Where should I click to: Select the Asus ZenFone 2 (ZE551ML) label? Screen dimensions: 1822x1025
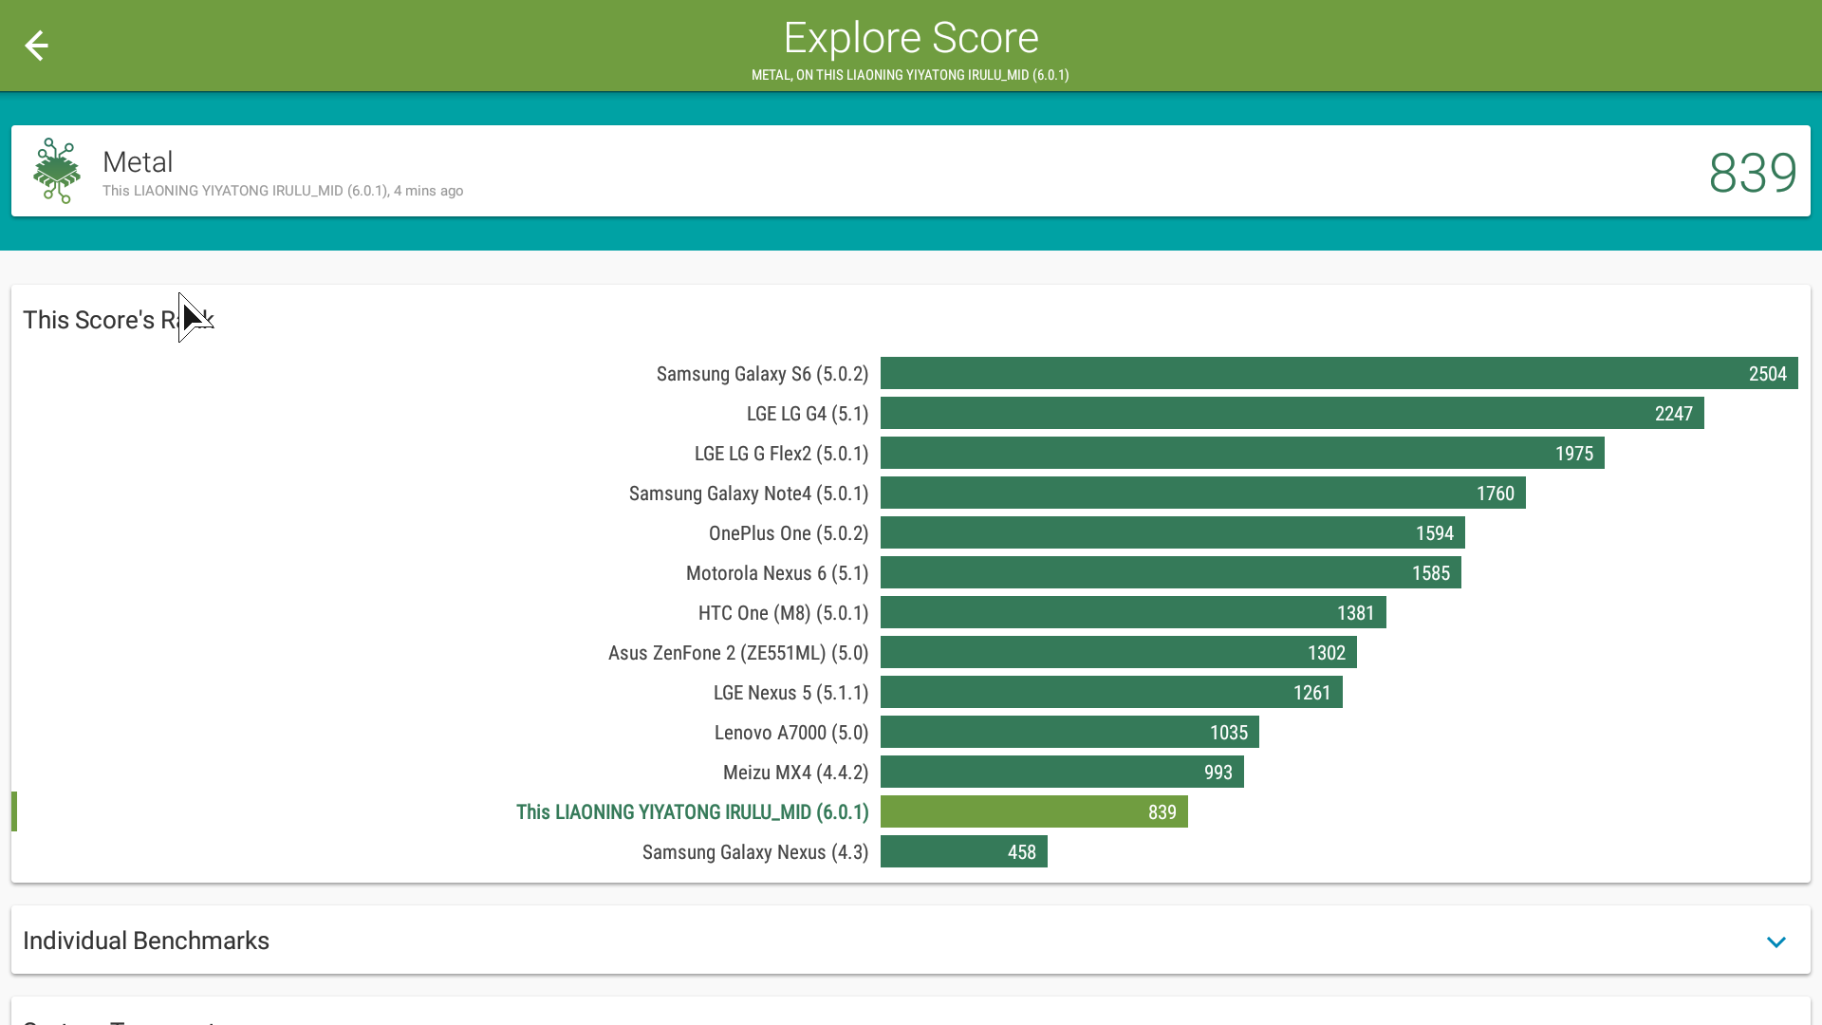[x=738, y=653]
